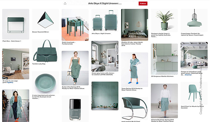This screenshot has width=210, height=122.
Task: Click the #gallery hashtag link
Action: (10, 83)
